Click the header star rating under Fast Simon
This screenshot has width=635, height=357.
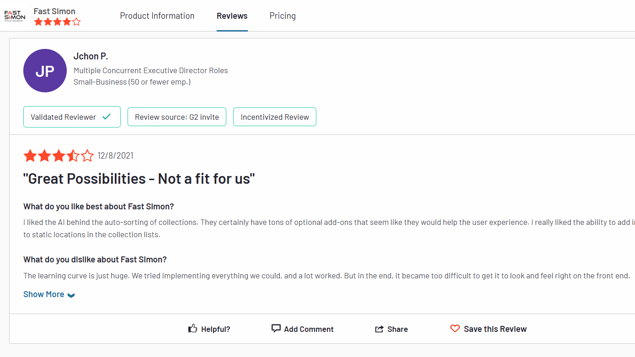pos(57,21)
